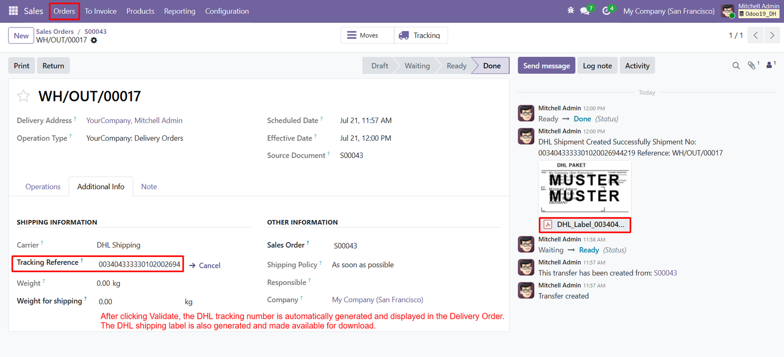The width and height of the screenshot is (784, 357).
Task: Click the Scheduled Date value Jul 21, 11:57 AM
Action: [x=366, y=120]
